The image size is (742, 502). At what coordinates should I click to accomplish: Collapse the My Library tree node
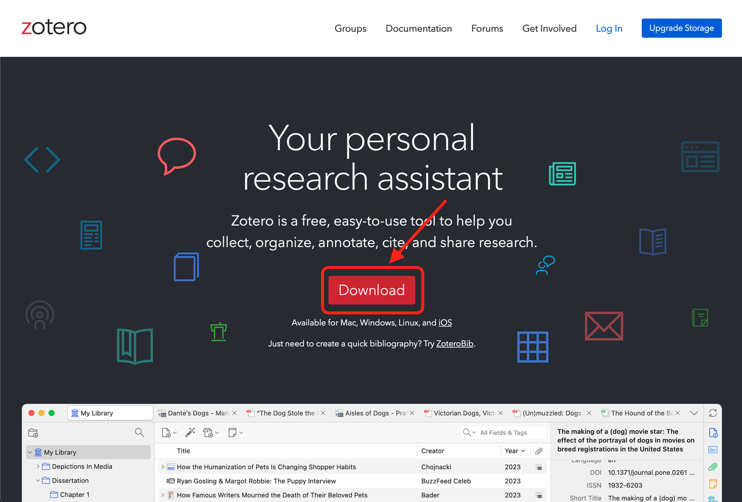(x=30, y=452)
